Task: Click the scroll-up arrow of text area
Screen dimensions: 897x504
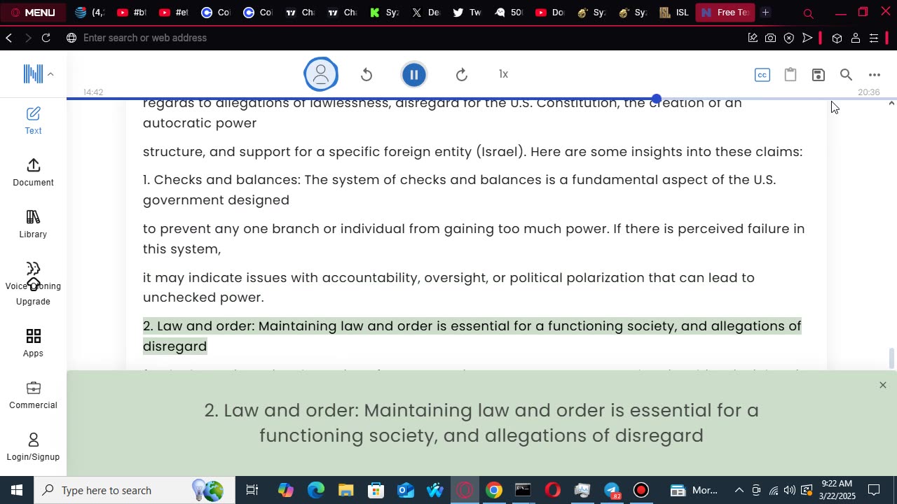Action: point(891,104)
